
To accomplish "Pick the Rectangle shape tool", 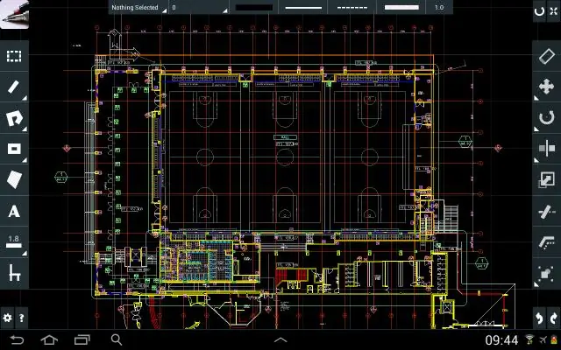I will click(14, 149).
